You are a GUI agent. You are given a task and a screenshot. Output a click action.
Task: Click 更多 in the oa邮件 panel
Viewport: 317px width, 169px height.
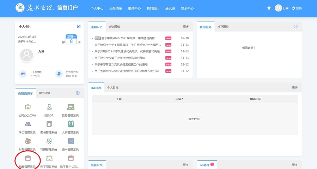tap(295, 165)
